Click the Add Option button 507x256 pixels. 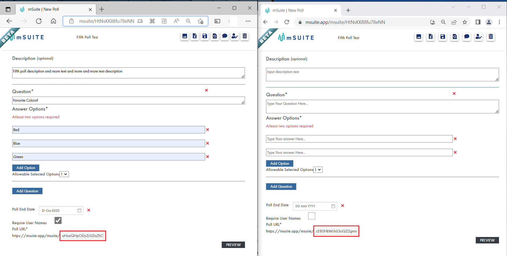[26, 168]
